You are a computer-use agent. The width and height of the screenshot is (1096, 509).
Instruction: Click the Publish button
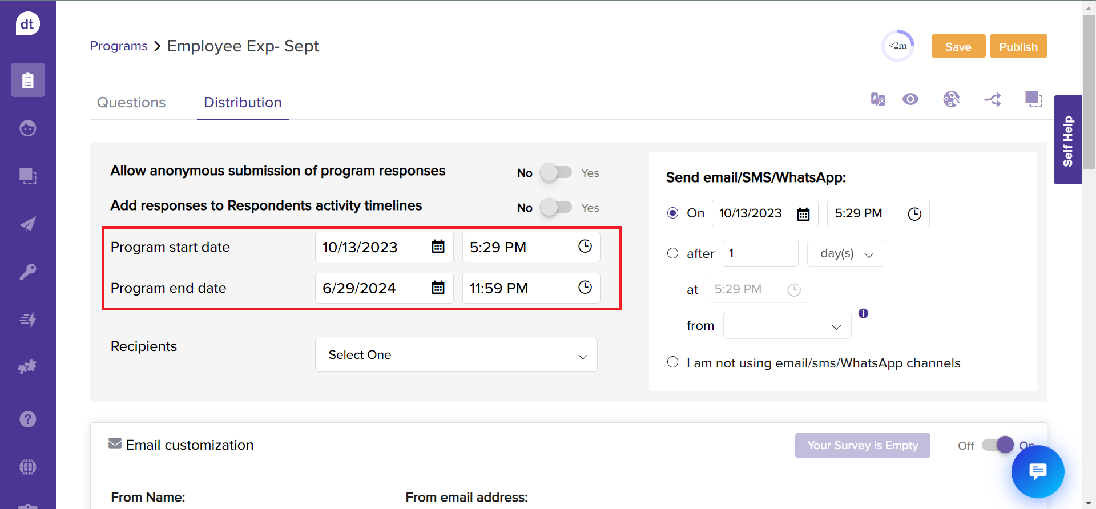(x=1018, y=47)
